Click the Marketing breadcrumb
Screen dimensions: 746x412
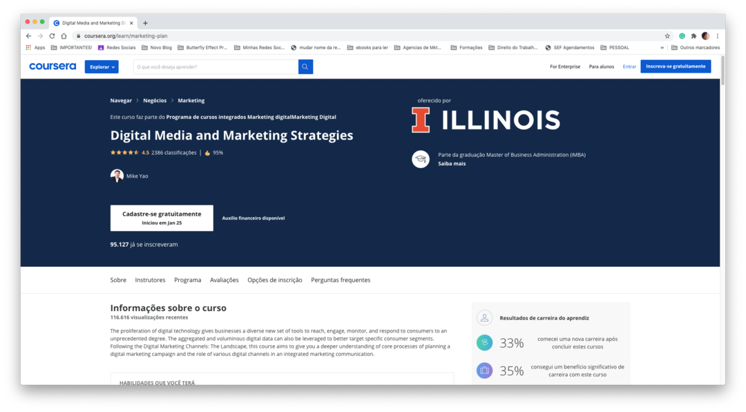[191, 100]
